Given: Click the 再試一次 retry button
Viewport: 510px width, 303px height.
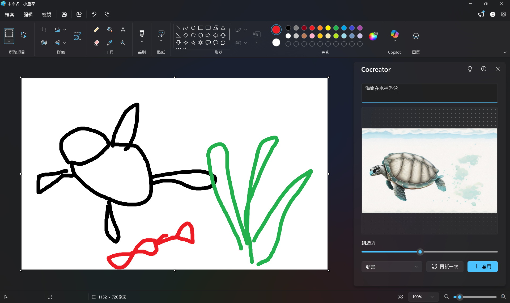Looking at the screenshot, I should [x=445, y=267].
